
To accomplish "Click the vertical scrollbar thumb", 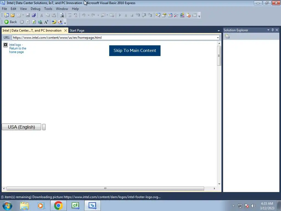I will coord(219,56).
